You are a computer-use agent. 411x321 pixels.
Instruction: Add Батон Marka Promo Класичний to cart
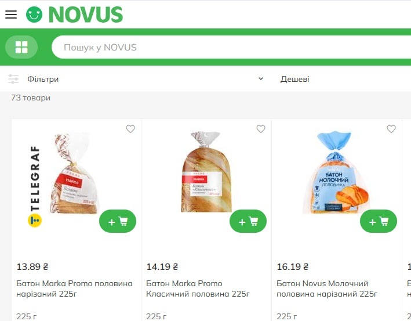pyautogui.click(x=248, y=221)
